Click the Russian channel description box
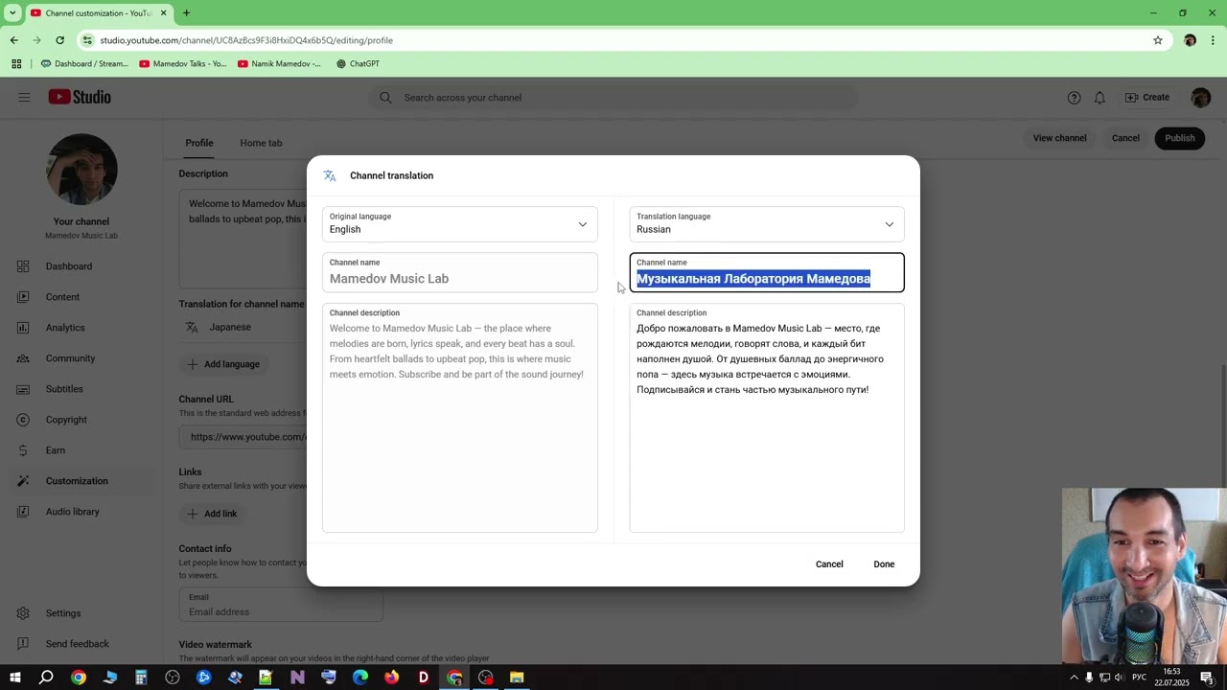Screen dimensions: 1227x690 coord(767,418)
